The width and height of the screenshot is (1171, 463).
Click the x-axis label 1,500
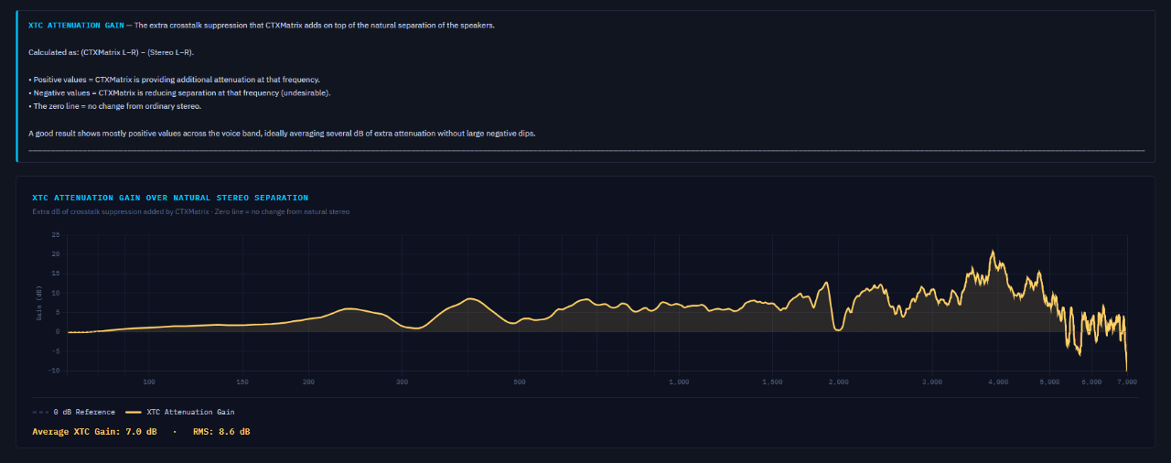pos(772,381)
